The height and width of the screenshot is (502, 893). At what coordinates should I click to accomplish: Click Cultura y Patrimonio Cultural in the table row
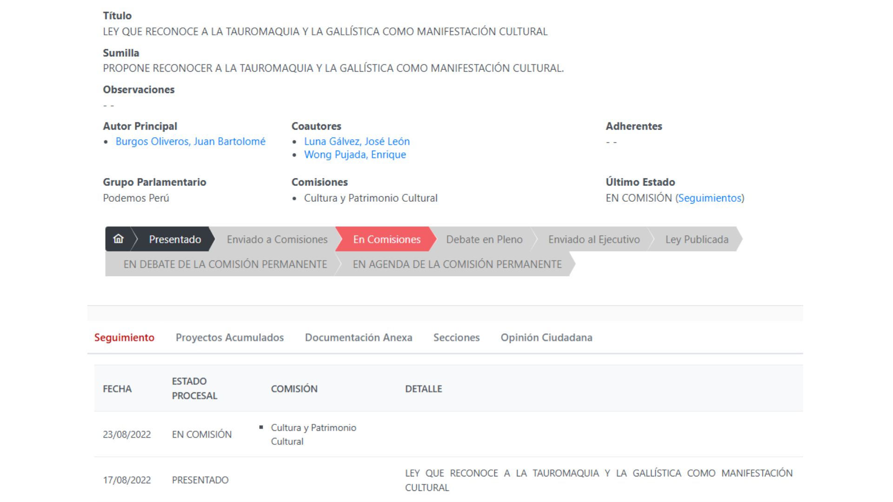click(313, 435)
